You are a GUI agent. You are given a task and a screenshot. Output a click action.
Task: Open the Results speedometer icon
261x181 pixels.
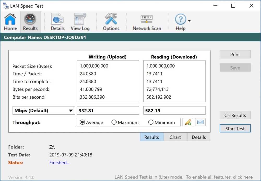coord(30,22)
